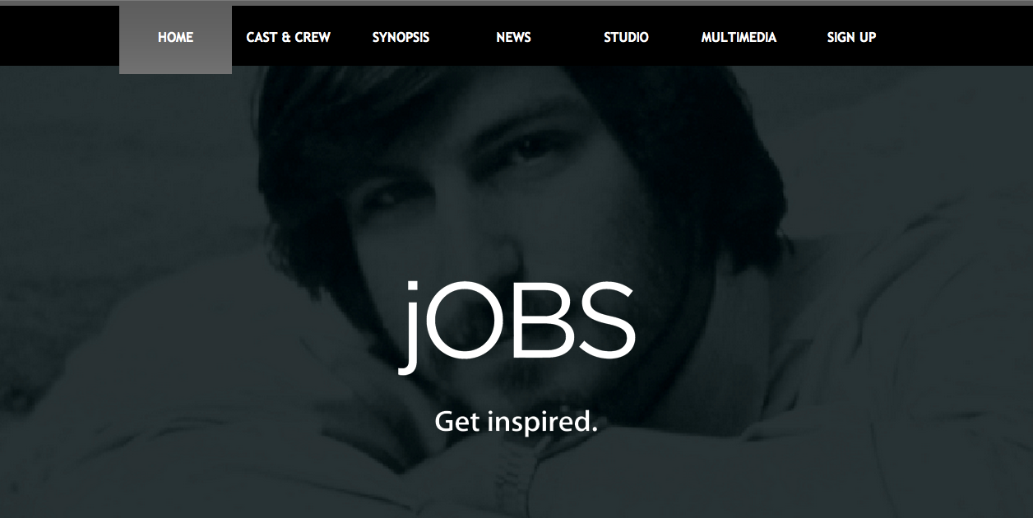Open the NEWS section
The height and width of the screenshot is (518, 1033).
click(x=513, y=38)
